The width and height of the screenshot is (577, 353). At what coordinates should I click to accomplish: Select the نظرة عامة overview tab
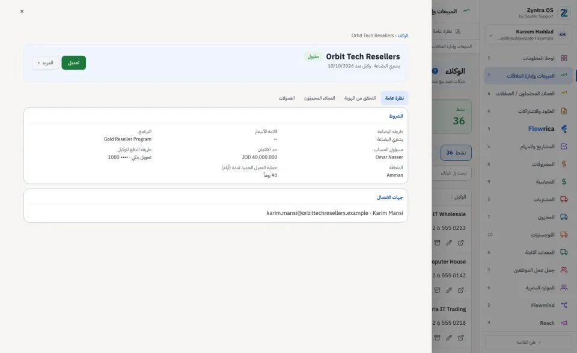coord(394,98)
